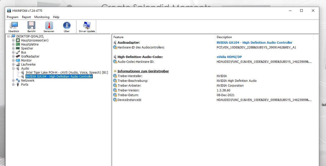The width and height of the screenshot is (326, 166).
Task: Click speaker icon beside Audioadapter row
Action: coord(115,43)
